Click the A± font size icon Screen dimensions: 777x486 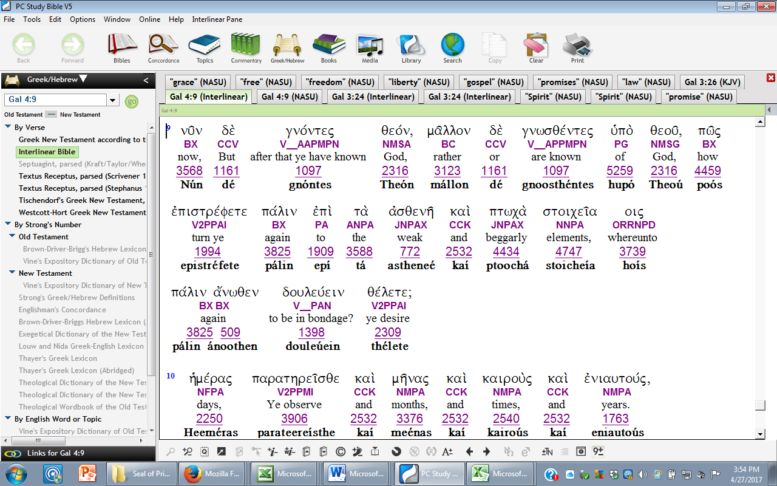click(447, 451)
